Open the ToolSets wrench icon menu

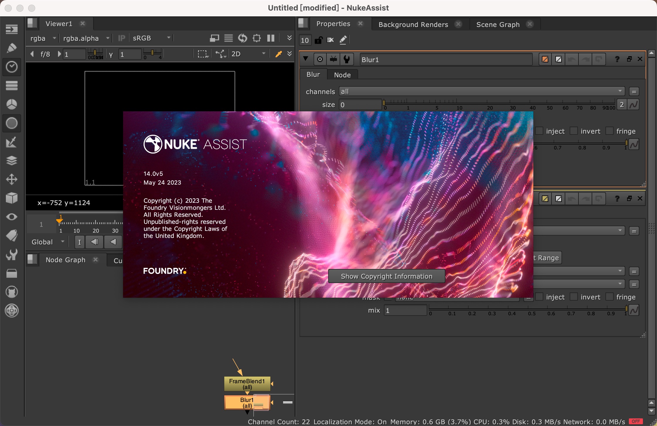[x=12, y=254]
